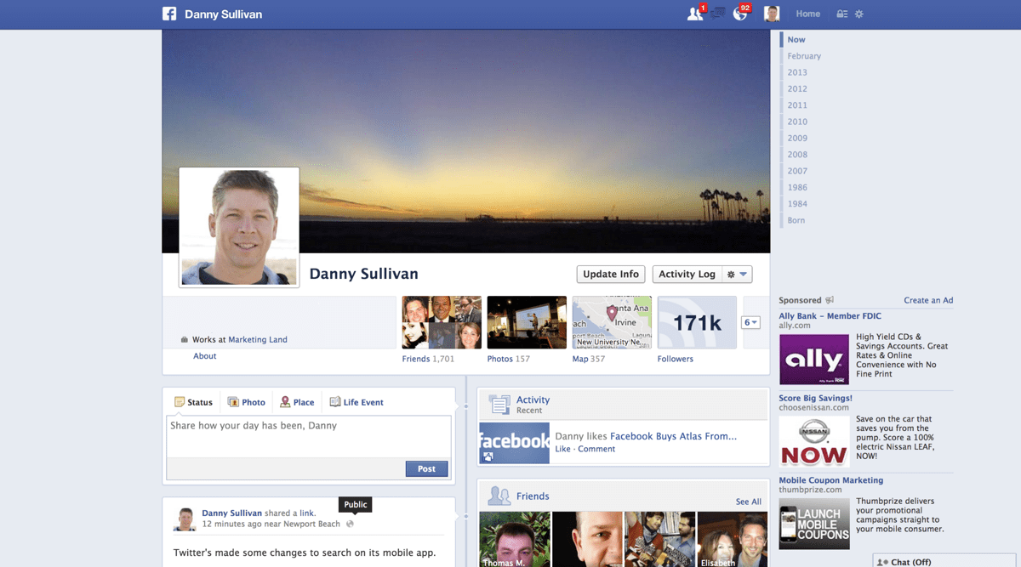Viewport: 1021px width, 567px height.
Task: Click the Nissan NOW ad image
Action: pyautogui.click(x=814, y=440)
